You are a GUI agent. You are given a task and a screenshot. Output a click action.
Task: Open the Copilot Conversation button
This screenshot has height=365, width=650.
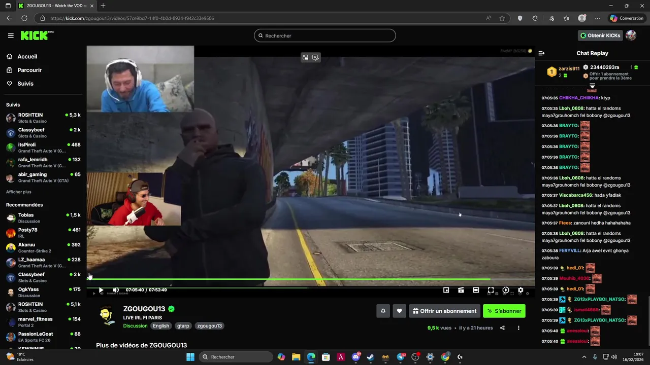tap(627, 18)
